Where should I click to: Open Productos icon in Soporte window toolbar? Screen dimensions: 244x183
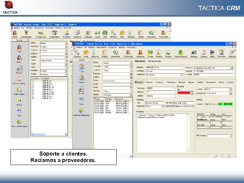coord(77,34)
